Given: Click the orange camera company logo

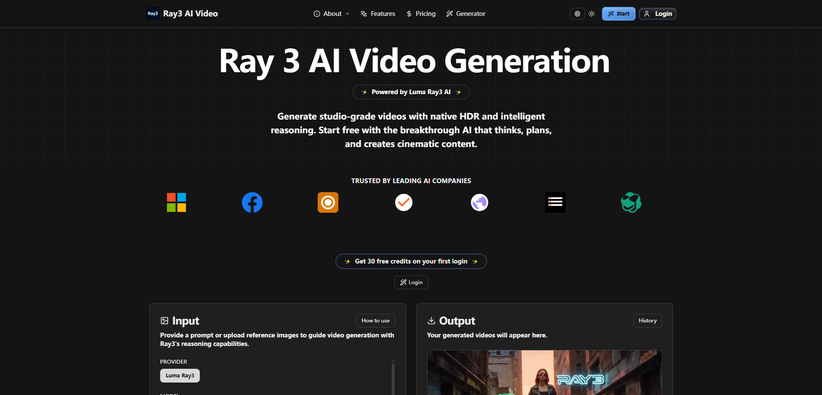Looking at the screenshot, I should (x=328, y=202).
